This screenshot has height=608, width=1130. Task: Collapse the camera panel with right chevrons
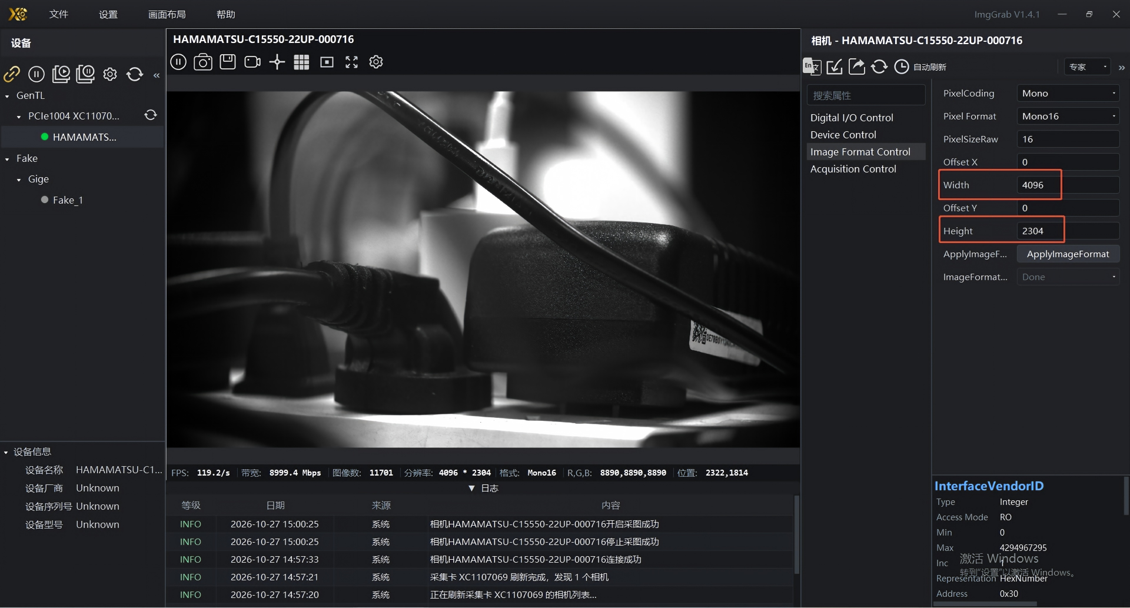(1122, 68)
